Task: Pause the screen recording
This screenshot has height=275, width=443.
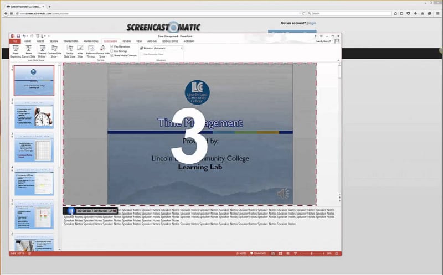Action: click(71, 211)
